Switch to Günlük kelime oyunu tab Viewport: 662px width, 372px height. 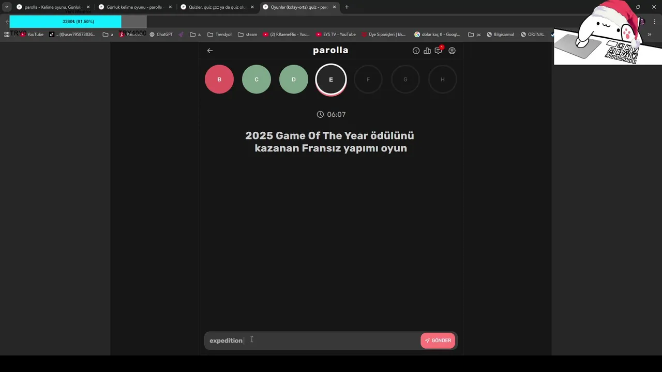point(134,7)
